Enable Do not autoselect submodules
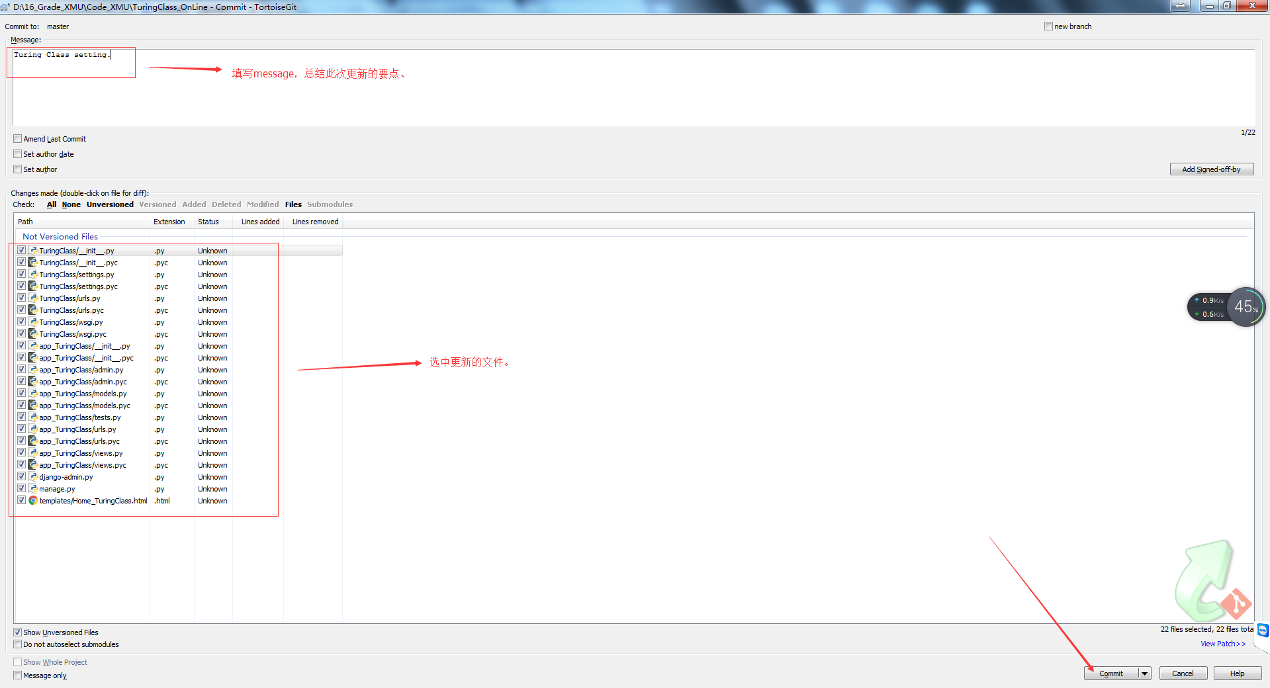The image size is (1270, 688). point(18,644)
